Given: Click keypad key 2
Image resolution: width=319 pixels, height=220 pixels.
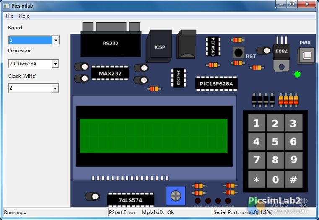Looking at the screenshot, I should coord(275,123).
